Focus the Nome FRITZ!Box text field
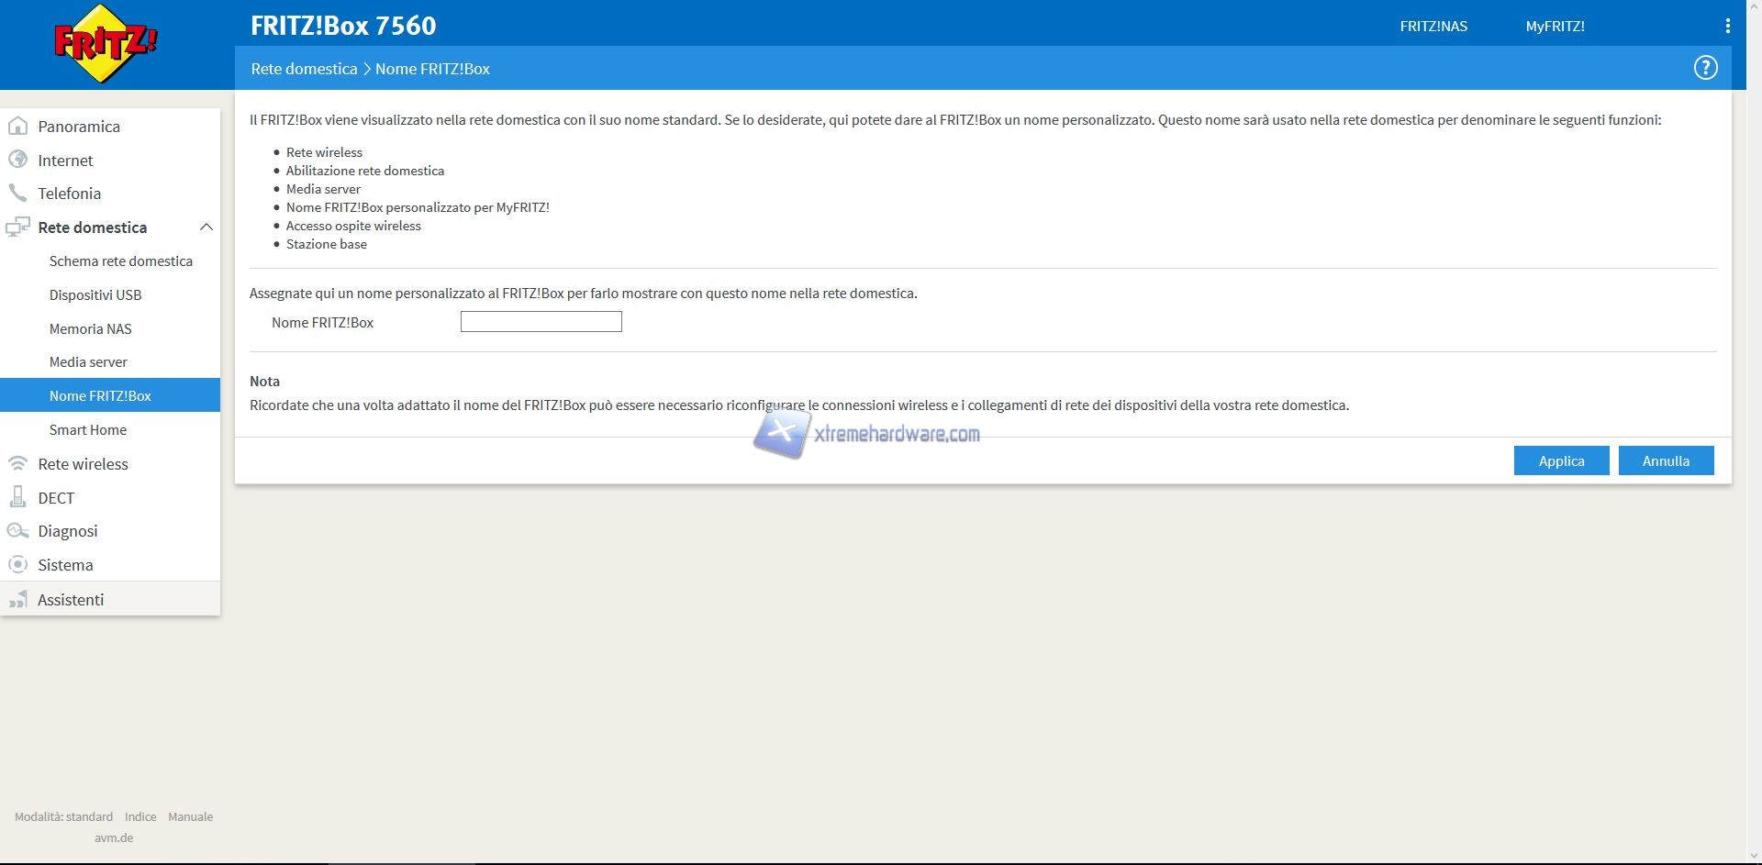Image resolution: width=1762 pixels, height=865 pixels. [x=541, y=322]
